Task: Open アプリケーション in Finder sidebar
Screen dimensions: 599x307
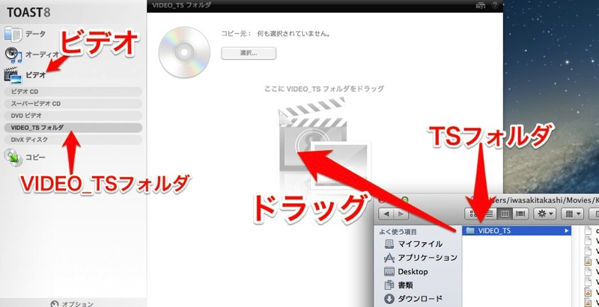Action: click(x=420, y=258)
